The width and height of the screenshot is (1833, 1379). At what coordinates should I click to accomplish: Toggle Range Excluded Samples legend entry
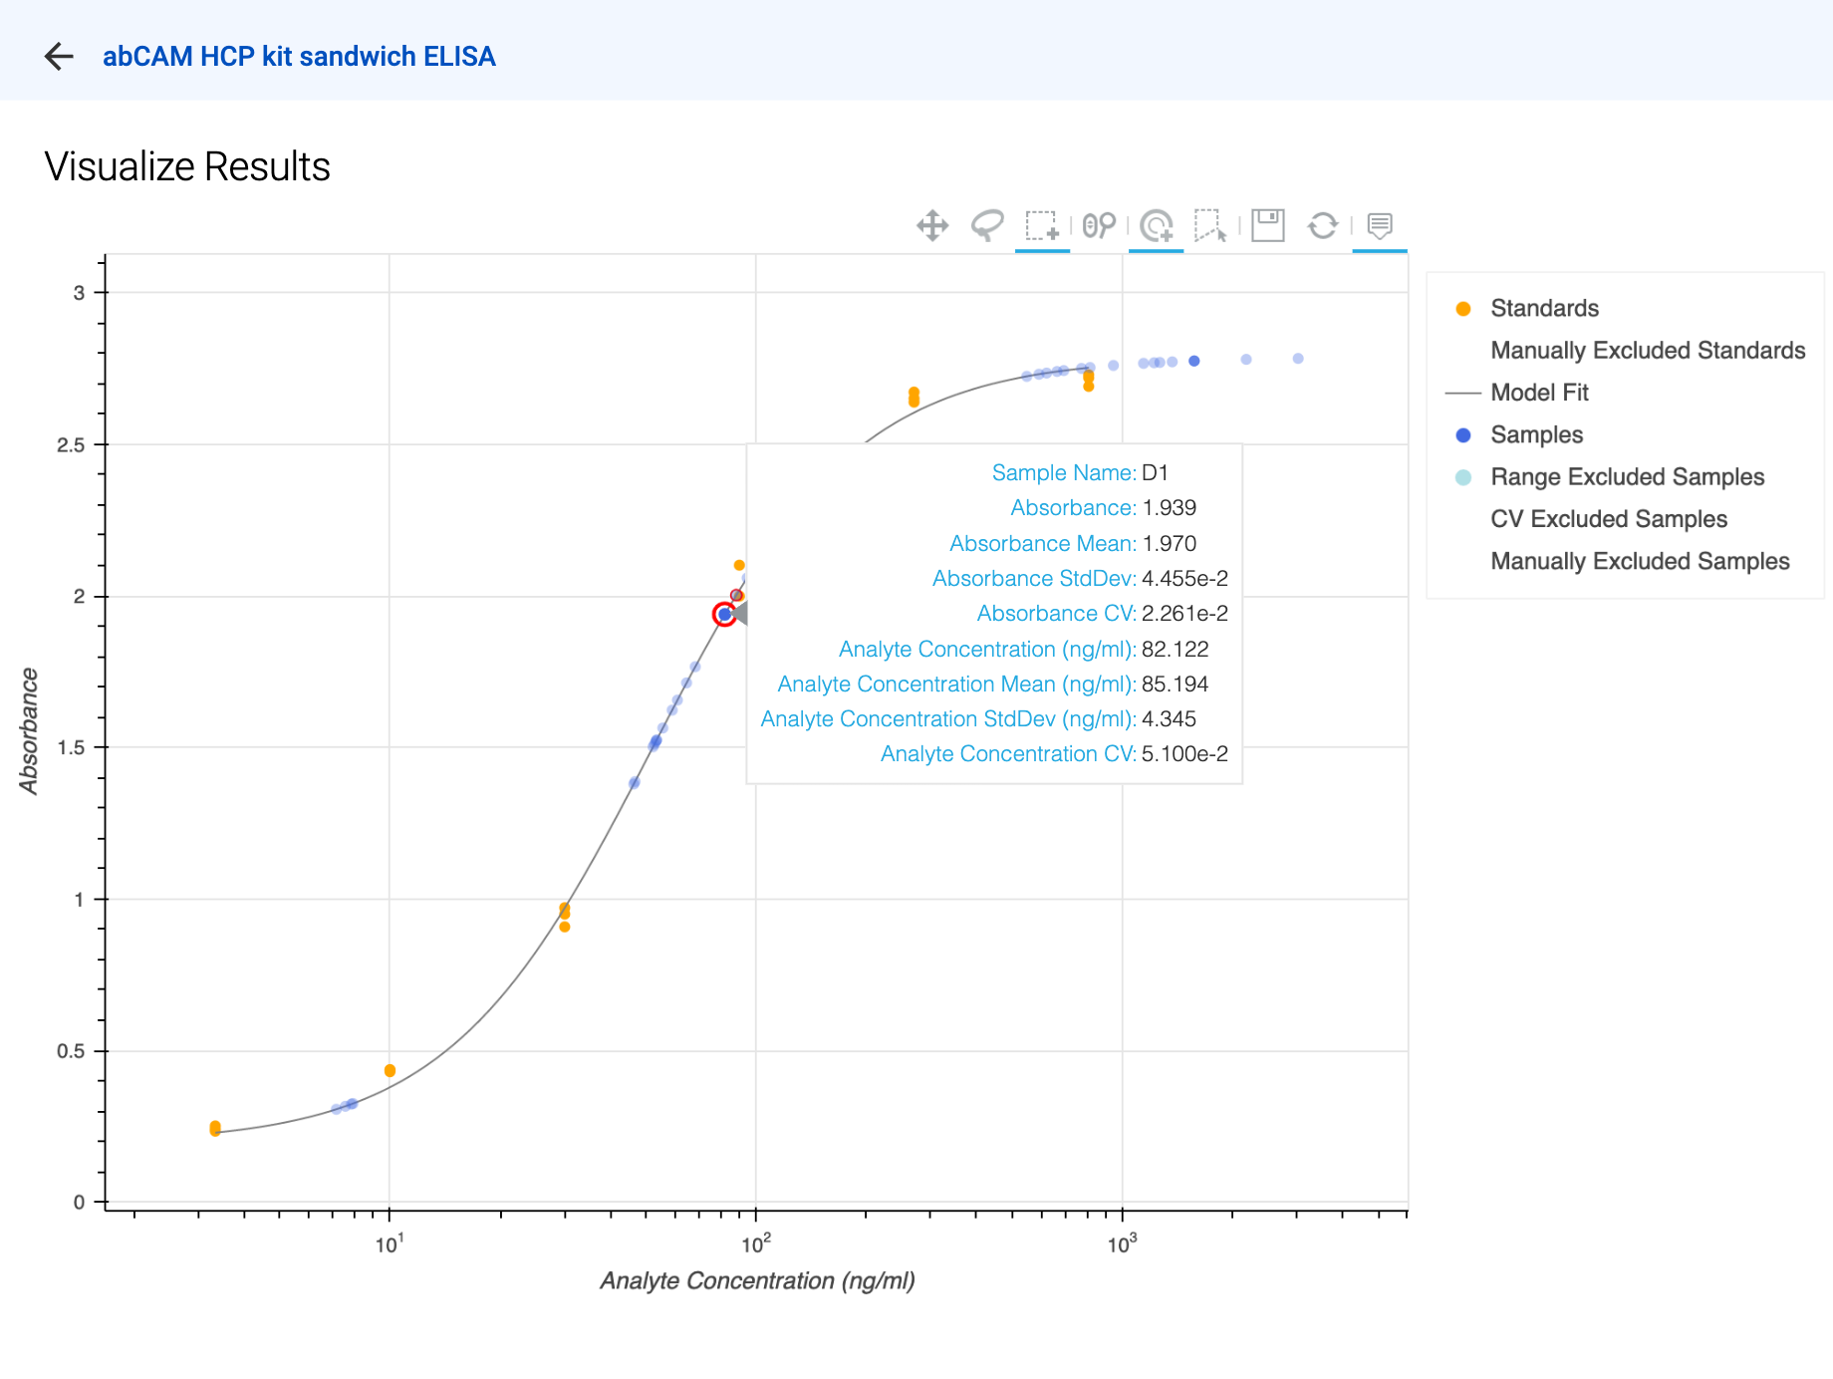[x=1626, y=476]
